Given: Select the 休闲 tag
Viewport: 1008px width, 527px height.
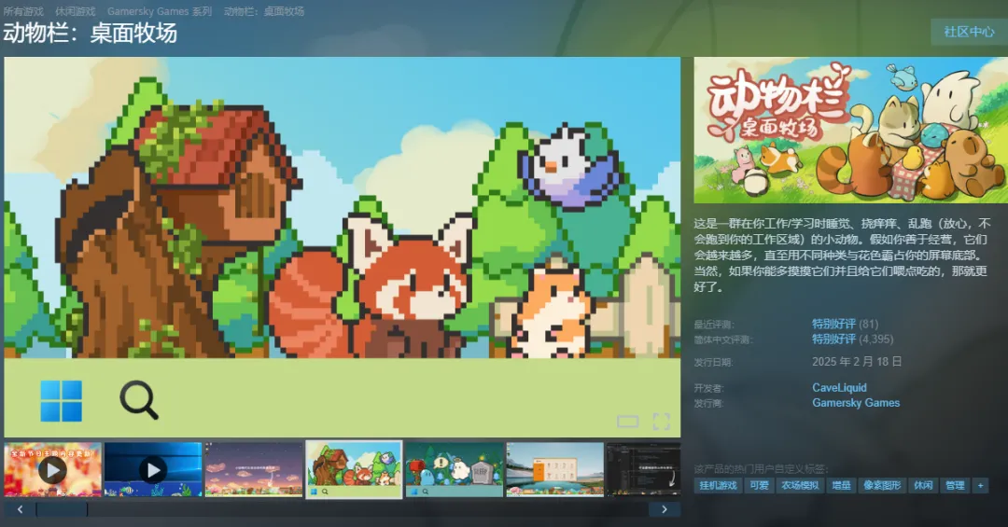Looking at the screenshot, I should tap(924, 485).
